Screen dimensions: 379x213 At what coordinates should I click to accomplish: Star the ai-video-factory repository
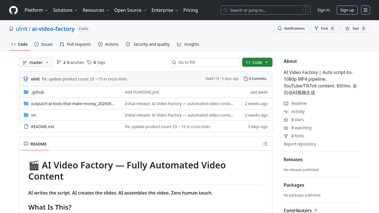click(x=355, y=29)
